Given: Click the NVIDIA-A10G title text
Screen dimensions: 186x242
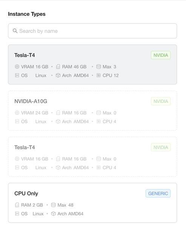Looking at the screenshot, I should click(31, 101).
